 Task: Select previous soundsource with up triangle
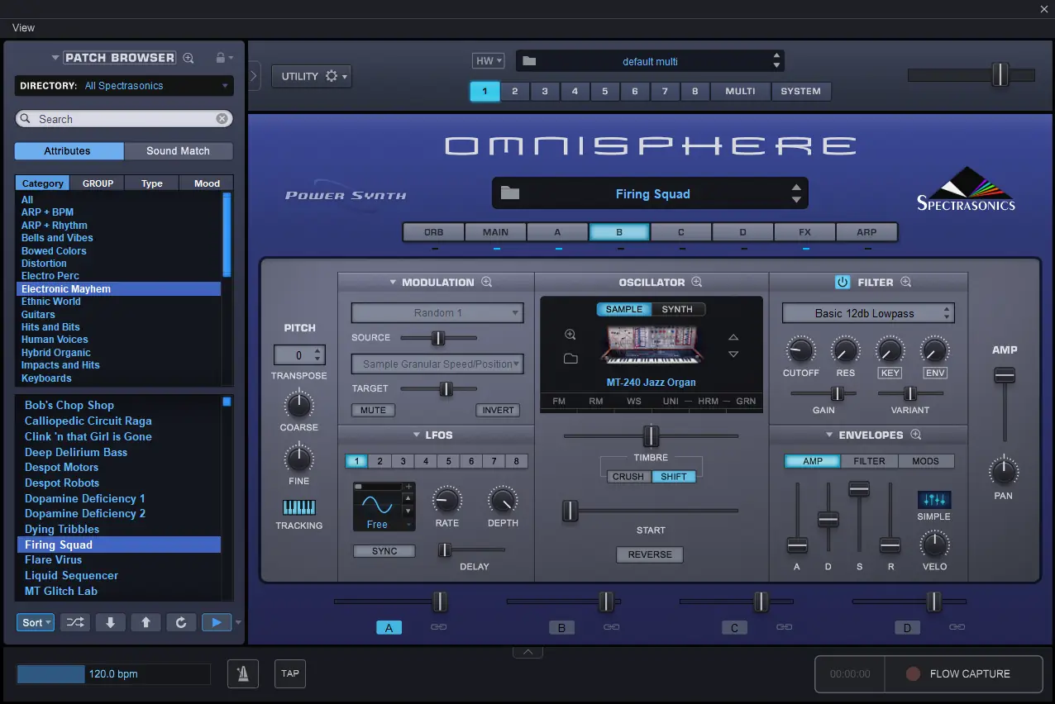733,337
